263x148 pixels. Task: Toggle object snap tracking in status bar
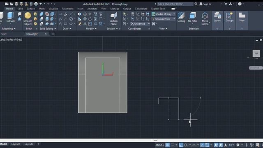[x=202, y=145]
